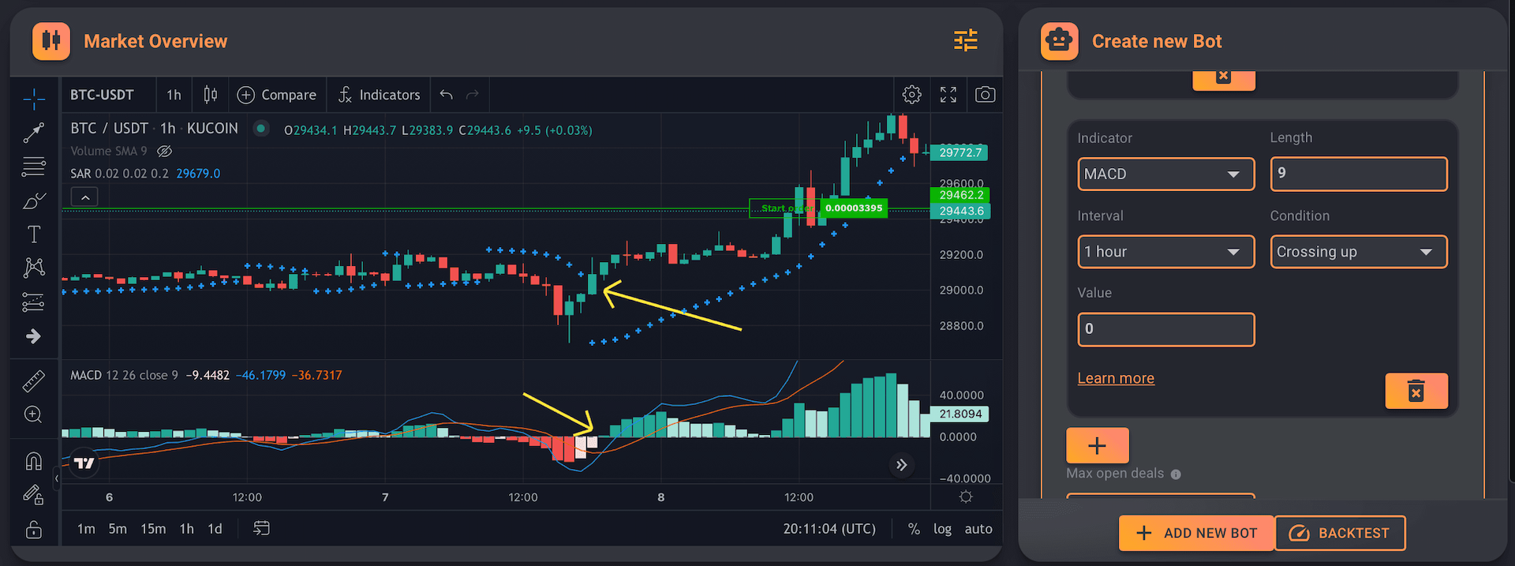Image resolution: width=1515 pixels, height=566 pixels.
Task: Open the MACD indicator dropdown
Action: (1165, 174)
